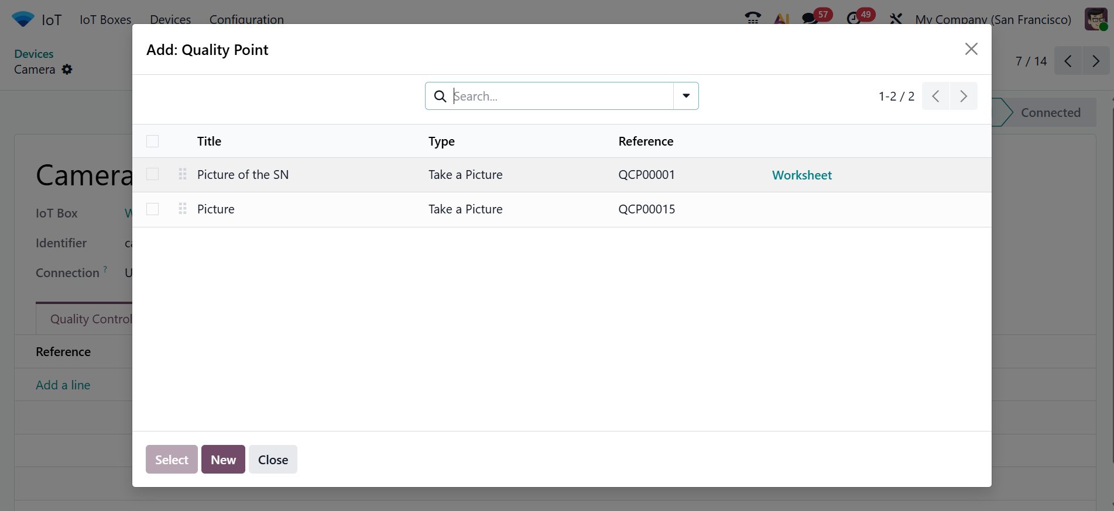The height and width of the screenshot is (511, 1114).
Task: Check the Picture row QCP00015 checkbox
Action: (153, 209)
